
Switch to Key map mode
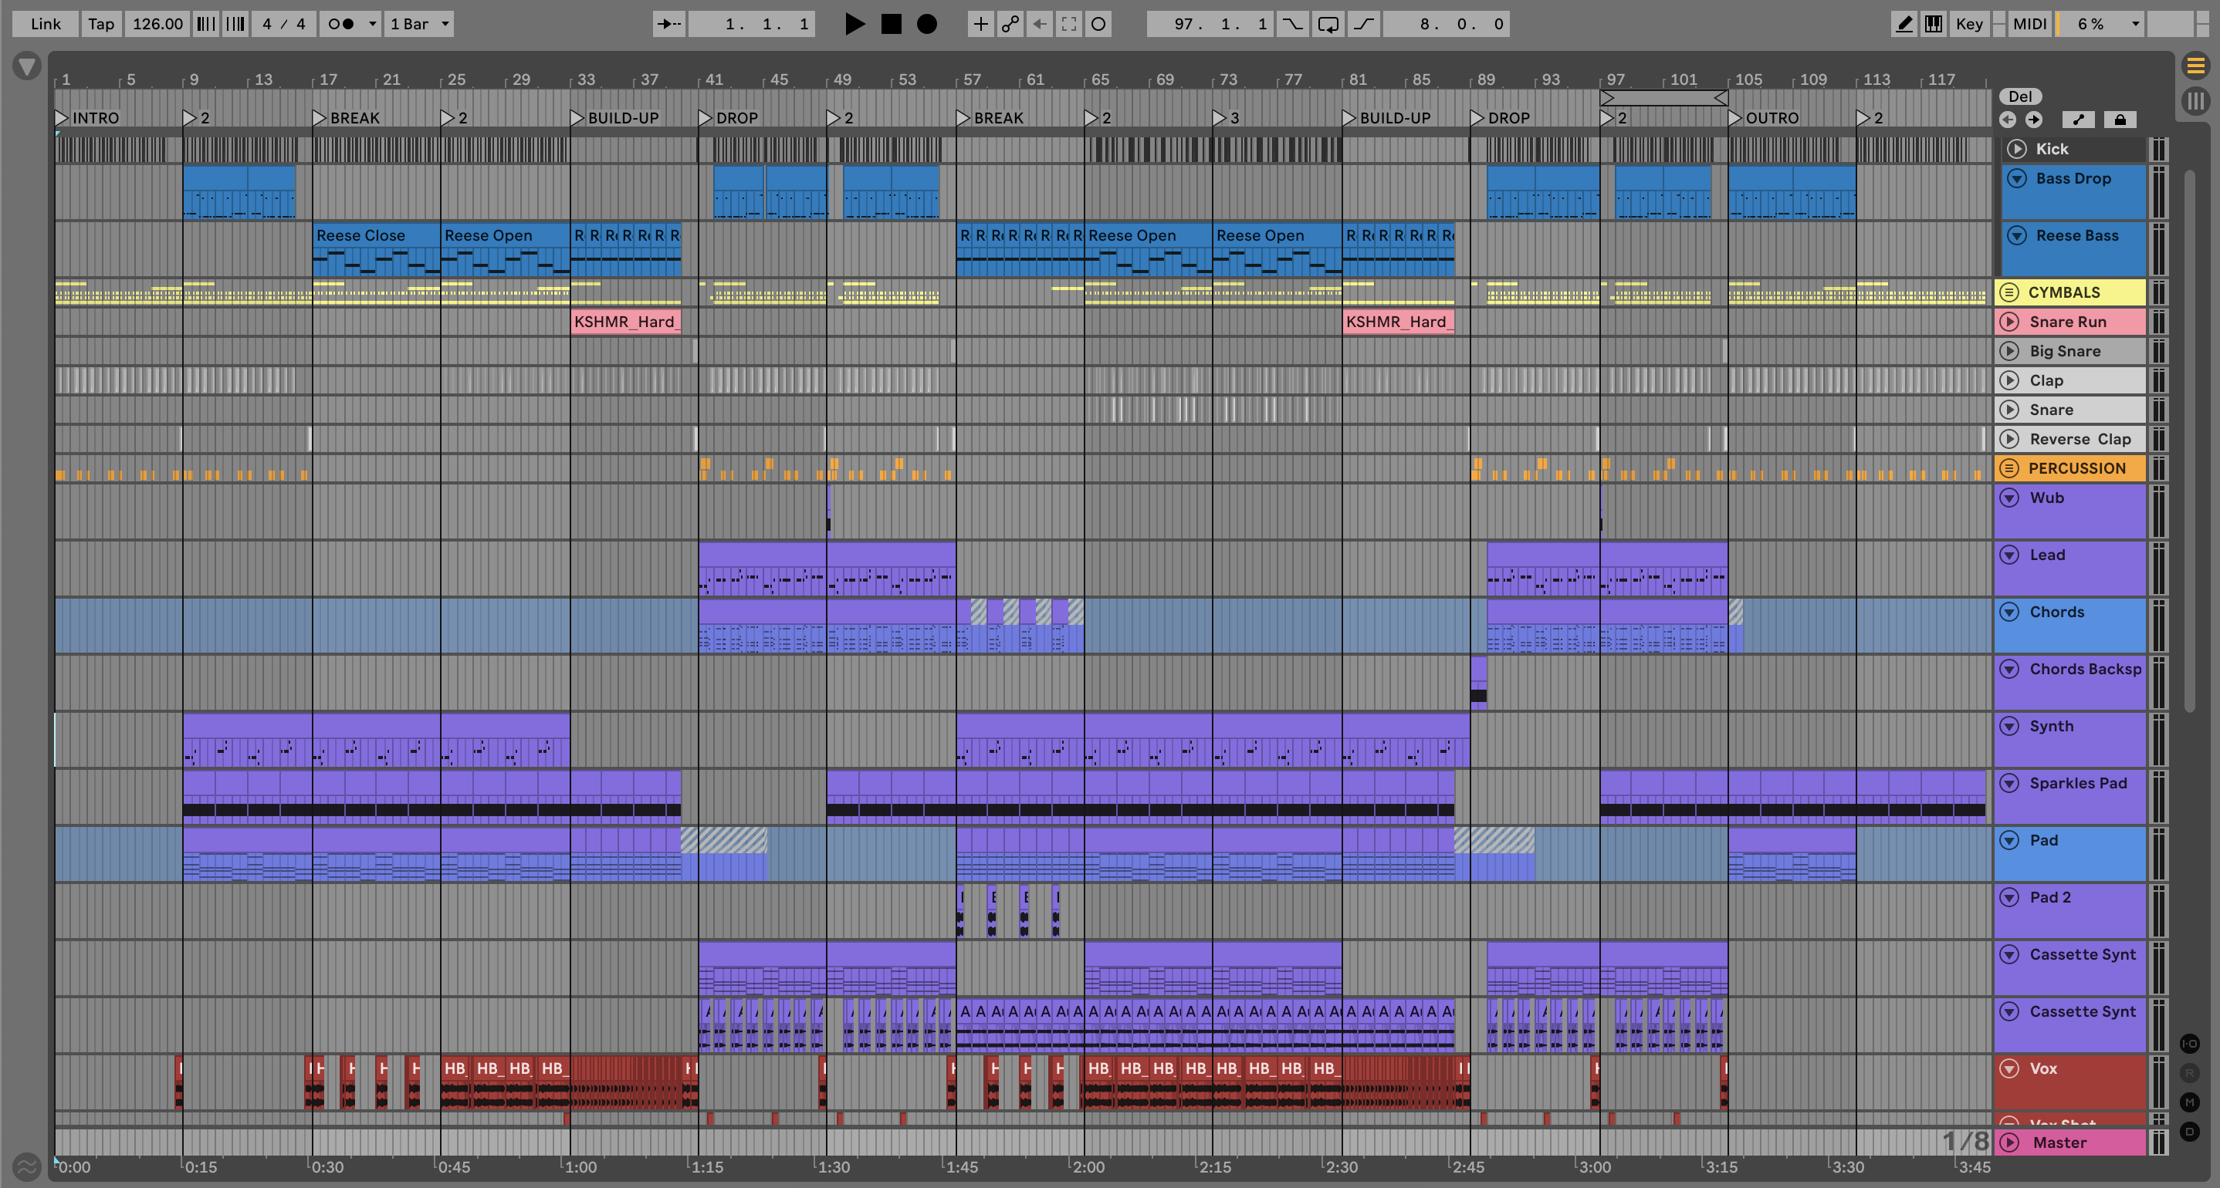coord(1968,24)
